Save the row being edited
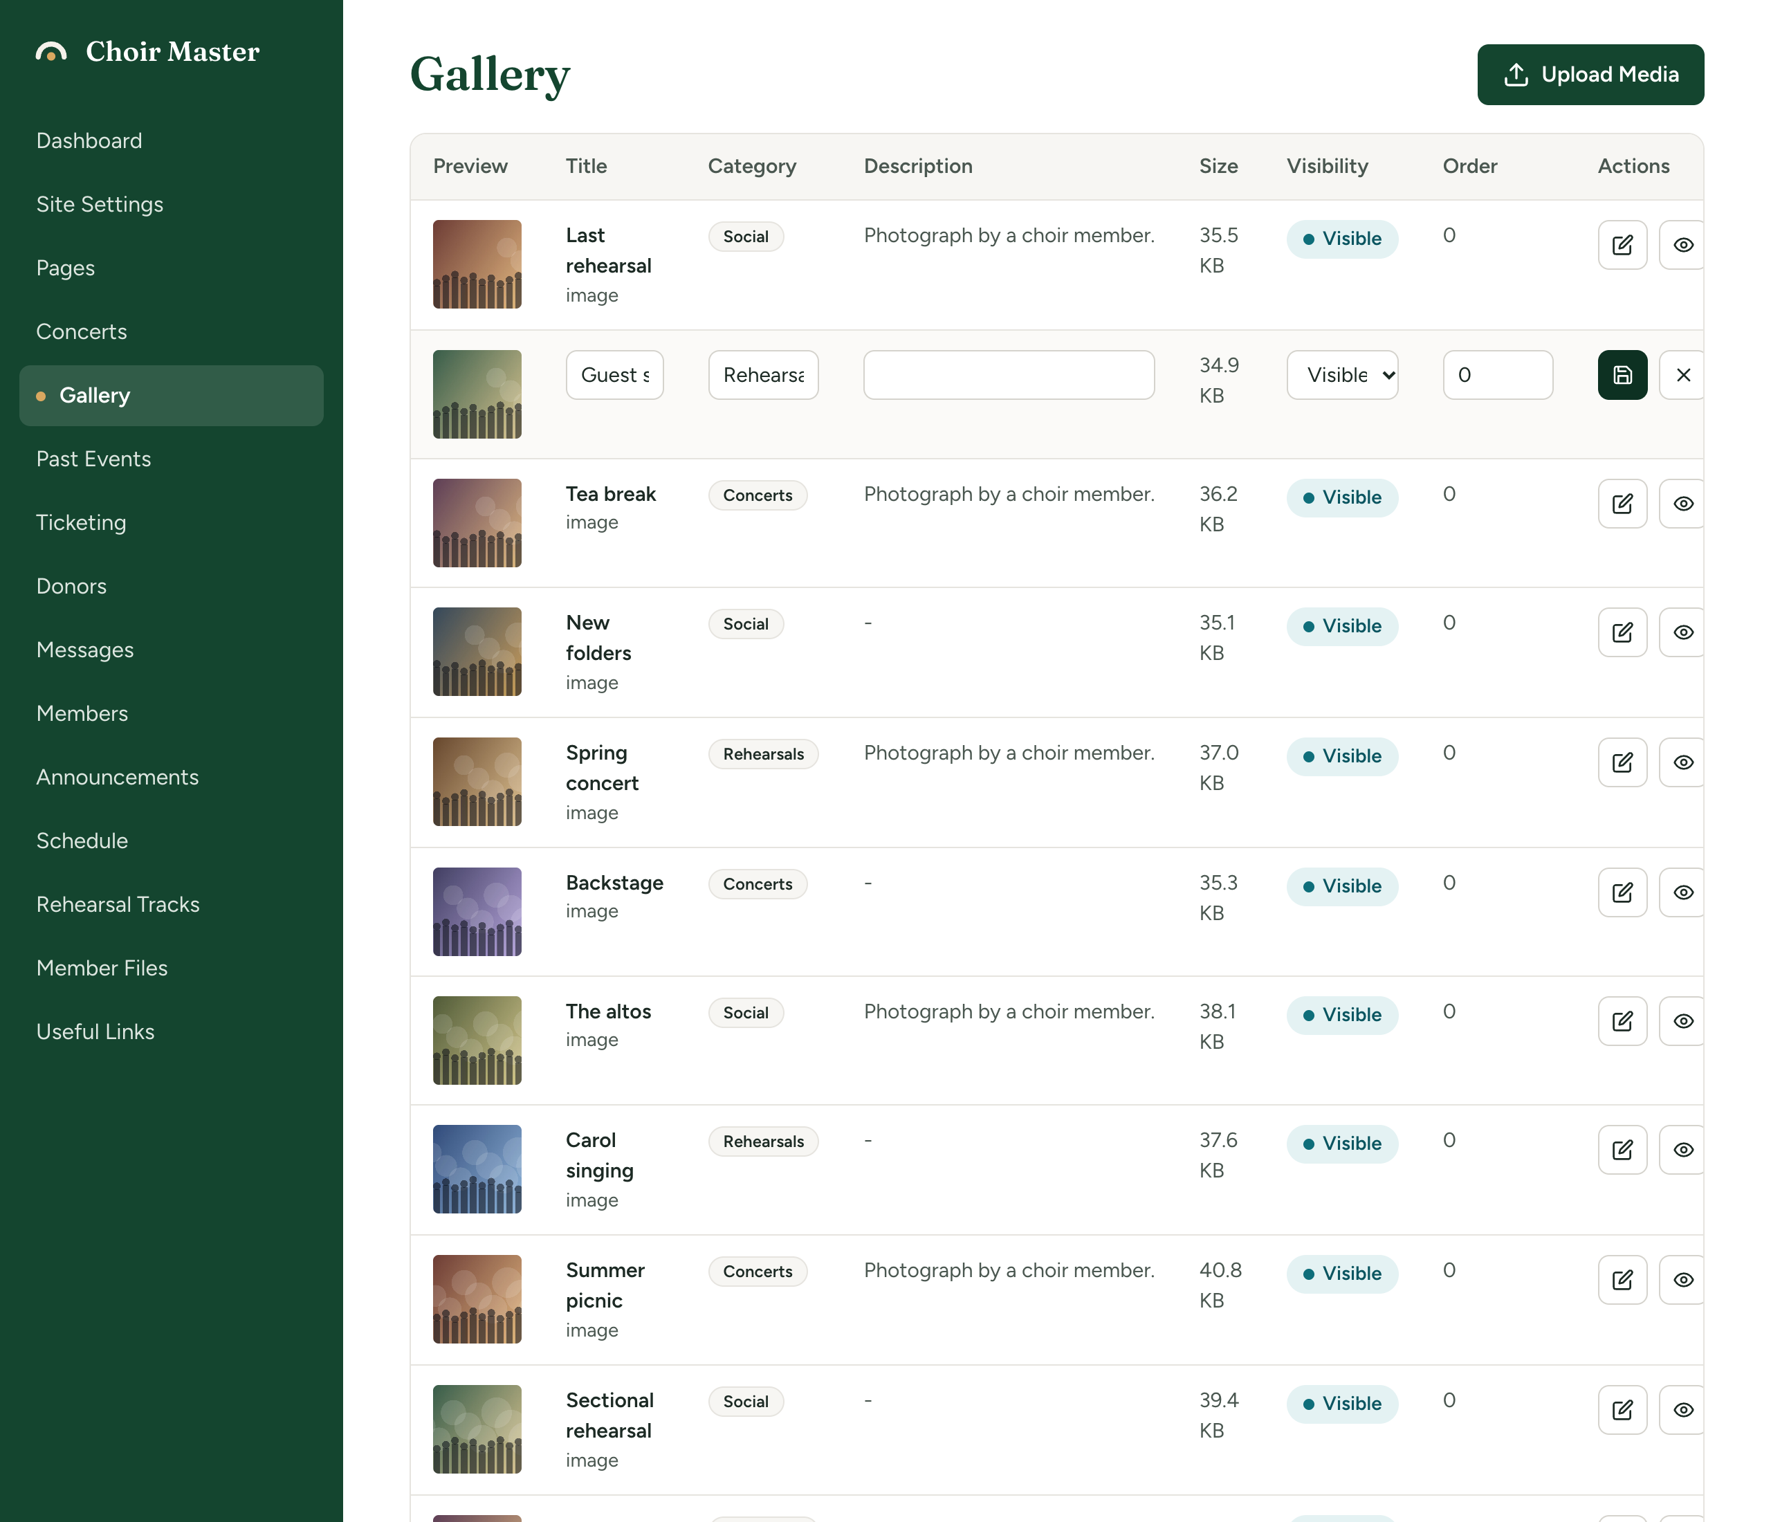 pos(1622,375)
